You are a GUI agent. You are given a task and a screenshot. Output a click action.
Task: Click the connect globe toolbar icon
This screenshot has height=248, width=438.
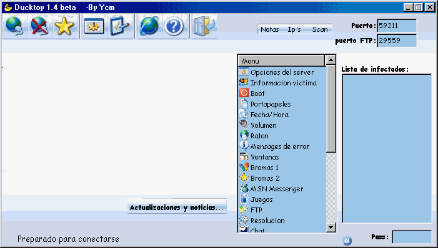point(14,26)
